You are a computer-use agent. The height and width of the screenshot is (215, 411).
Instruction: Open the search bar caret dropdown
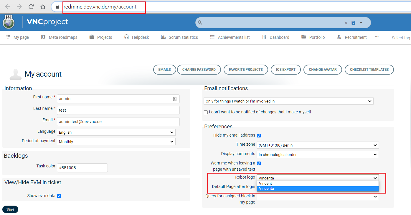pyautogui.click(x=361, y=23)
